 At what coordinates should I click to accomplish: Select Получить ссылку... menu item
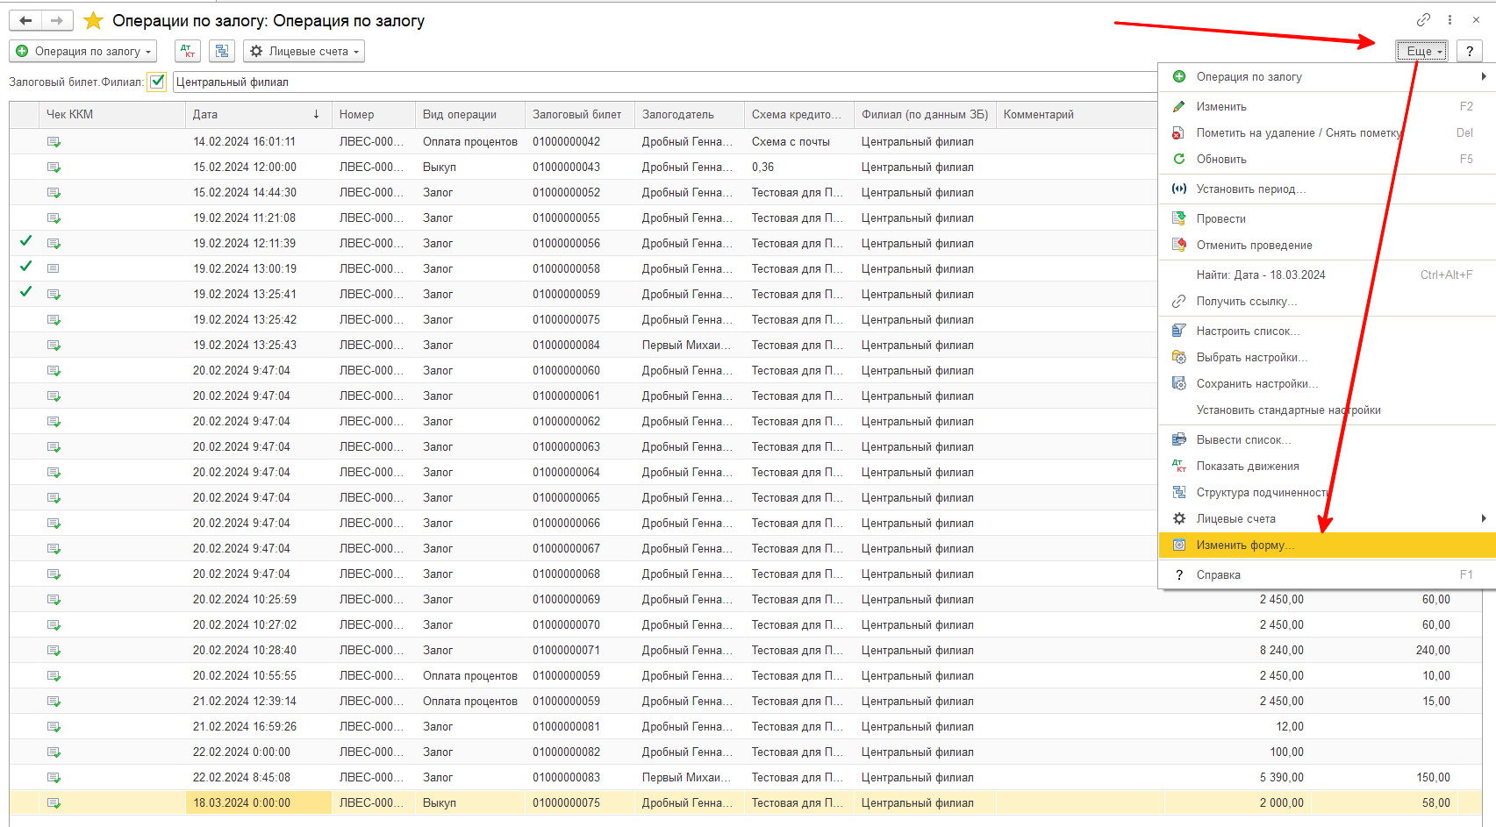click(x=1328, y=302)
